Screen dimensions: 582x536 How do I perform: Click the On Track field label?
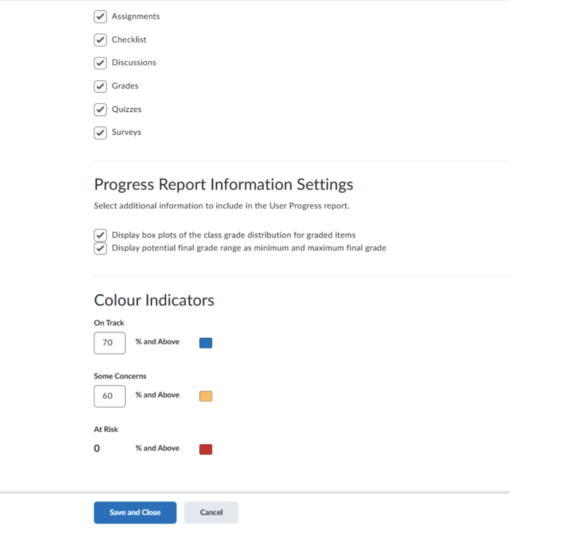tap(109, 323)
